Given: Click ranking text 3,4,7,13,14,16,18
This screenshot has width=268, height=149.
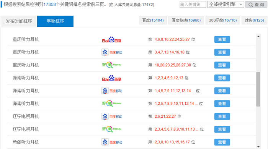Looking at the screenshot, I should [x=170, y=52].
